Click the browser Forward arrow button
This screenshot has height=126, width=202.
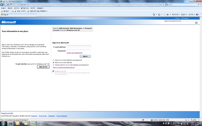(x=5, y=5)
